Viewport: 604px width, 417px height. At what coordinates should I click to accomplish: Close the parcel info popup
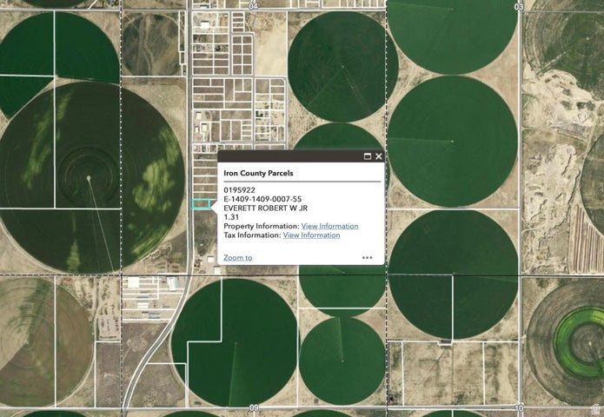pos(379,156)
